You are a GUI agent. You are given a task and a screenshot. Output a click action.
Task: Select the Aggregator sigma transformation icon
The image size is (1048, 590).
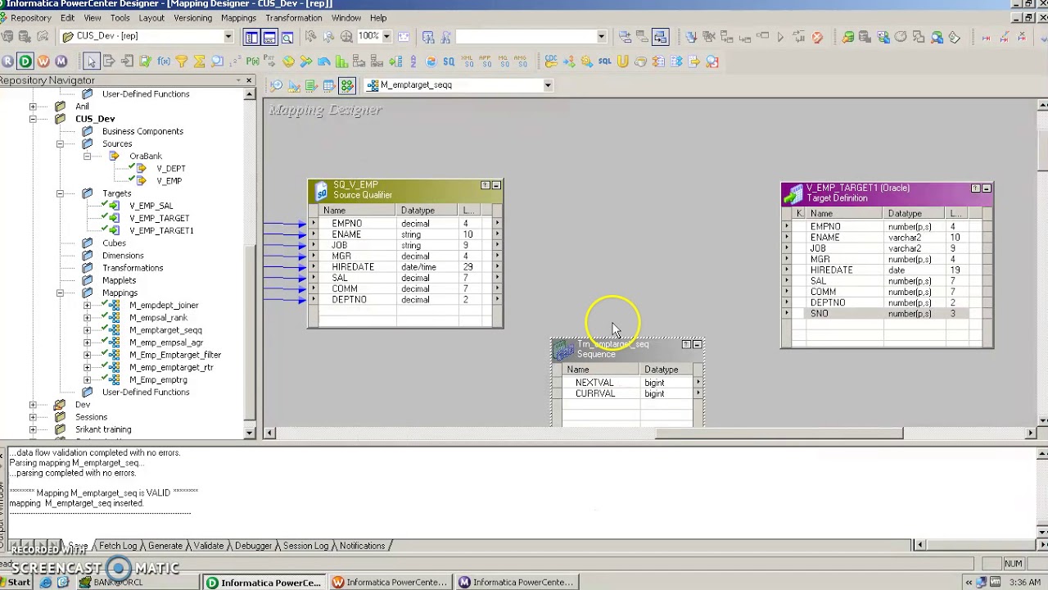pos(199,61)
